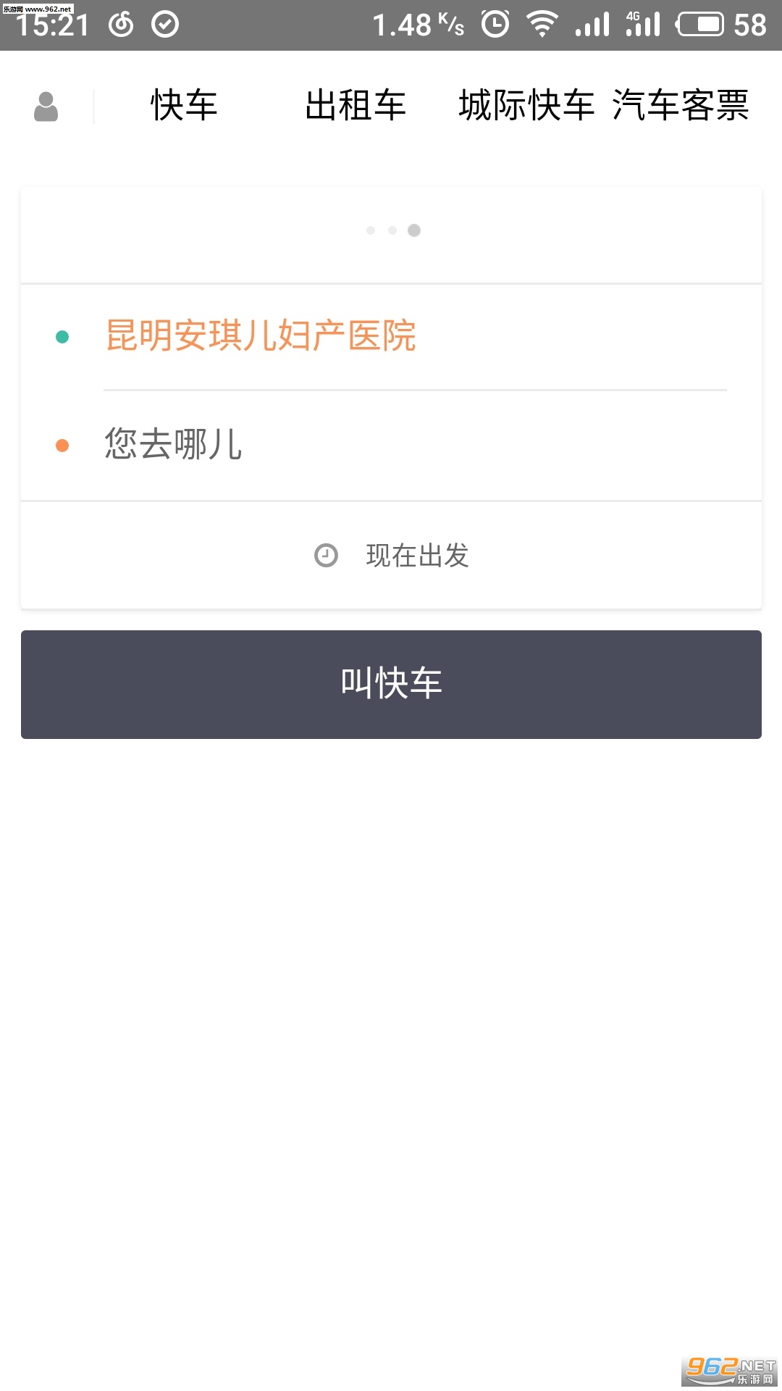Open the user profile icon

[x=46, y=106]
